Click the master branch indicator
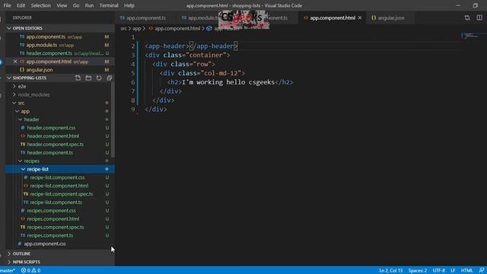 pos(8,271)
